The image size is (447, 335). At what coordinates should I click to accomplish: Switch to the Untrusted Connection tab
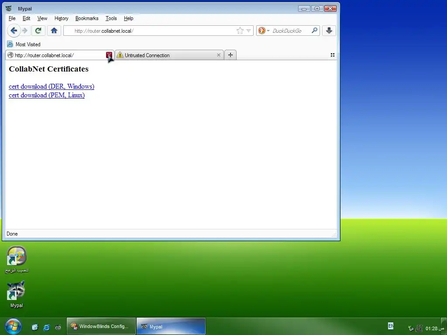coord(169,55)
